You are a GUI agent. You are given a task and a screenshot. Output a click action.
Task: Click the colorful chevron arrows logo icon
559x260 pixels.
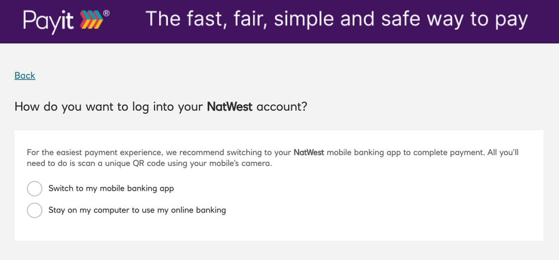tap(91, 20)
